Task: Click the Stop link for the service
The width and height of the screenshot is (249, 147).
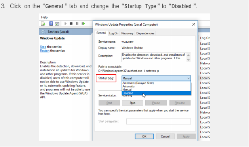Action: tap(43, 47)
